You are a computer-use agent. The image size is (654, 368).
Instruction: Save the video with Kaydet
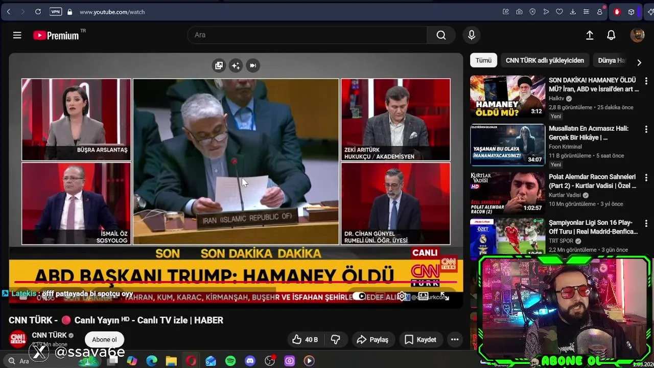tap(421, 339)
